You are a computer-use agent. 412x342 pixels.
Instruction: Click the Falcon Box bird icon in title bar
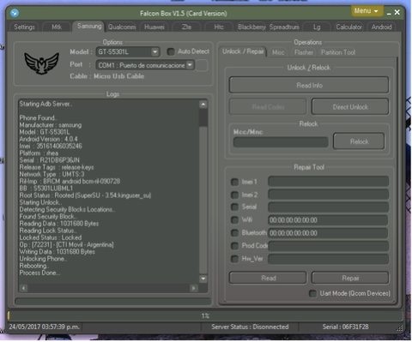[15, 13]
